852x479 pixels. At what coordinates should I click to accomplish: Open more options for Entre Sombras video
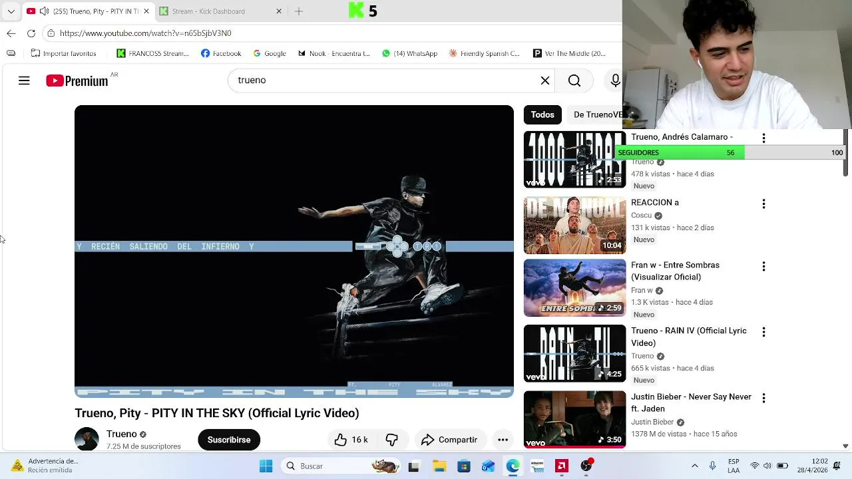763,266
